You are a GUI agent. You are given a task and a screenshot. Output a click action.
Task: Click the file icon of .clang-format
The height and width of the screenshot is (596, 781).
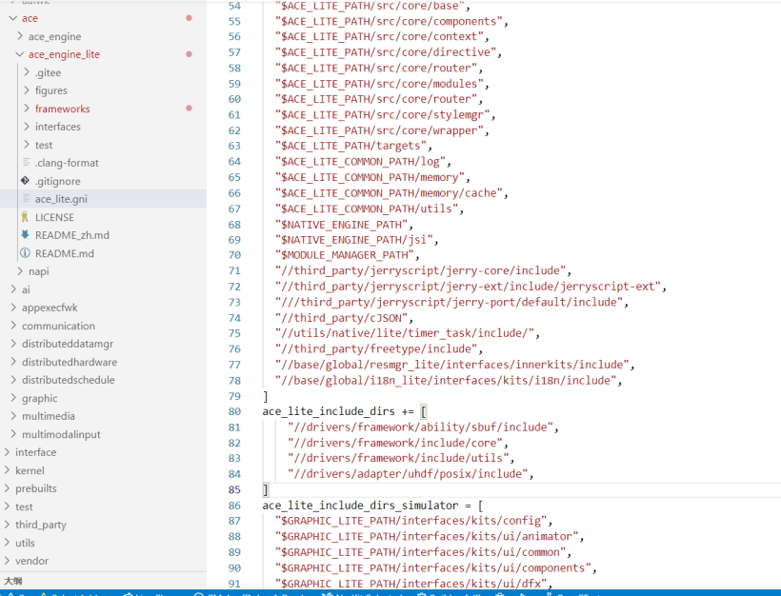pyautogui.click(x=26, y=163)
